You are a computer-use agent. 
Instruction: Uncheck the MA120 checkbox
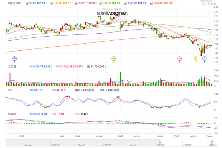pyautogui.click(x=125, y=3)
